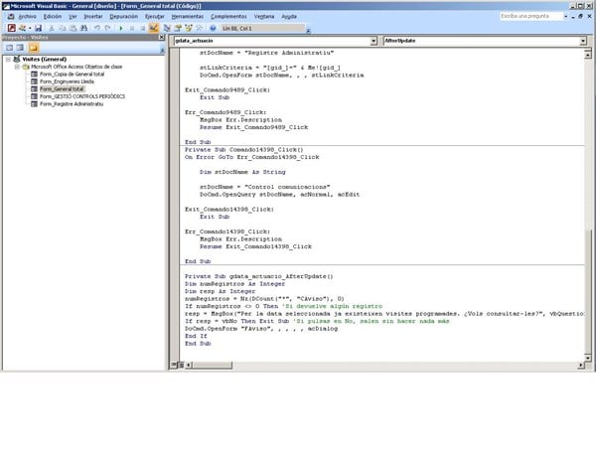The height and width of the screenshot is (458, 596).
Task: Click the View Object icon in the Project panel
Action: 20,48
